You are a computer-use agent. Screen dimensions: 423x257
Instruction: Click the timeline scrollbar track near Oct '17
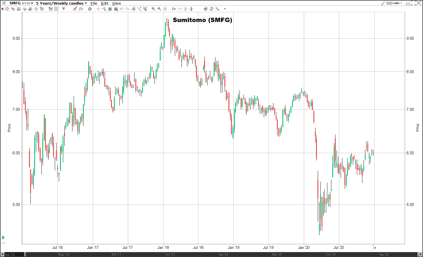(170, 254)
